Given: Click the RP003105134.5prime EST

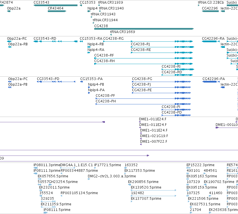Looking at the screenshot, I should [61, 196].
